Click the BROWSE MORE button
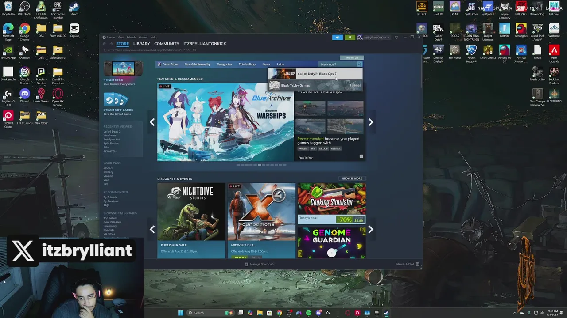Screen dimensions: 567x318 (352, 178)
